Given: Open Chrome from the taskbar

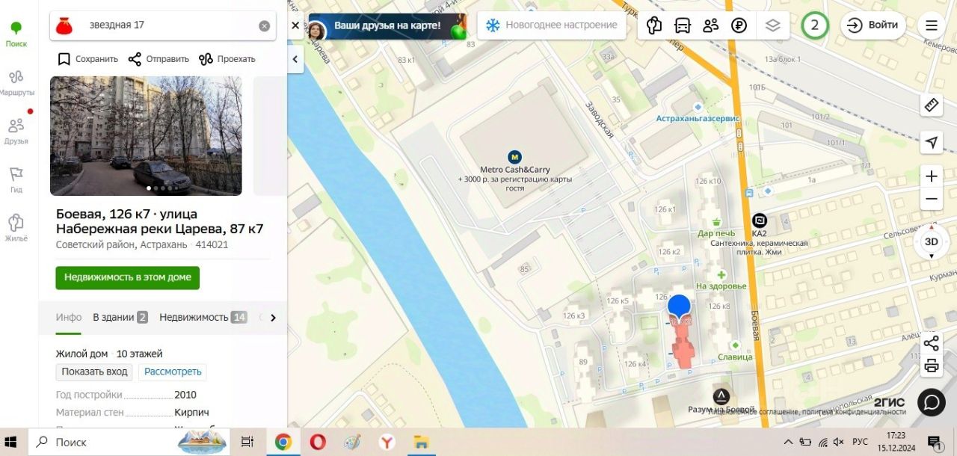Looking at the screenshot, I should pos(283,443).
